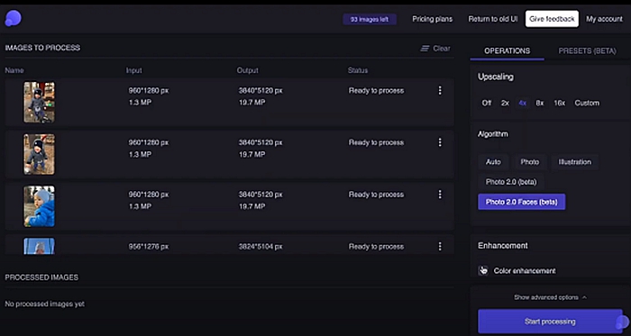Open My account

click(604, 19)
